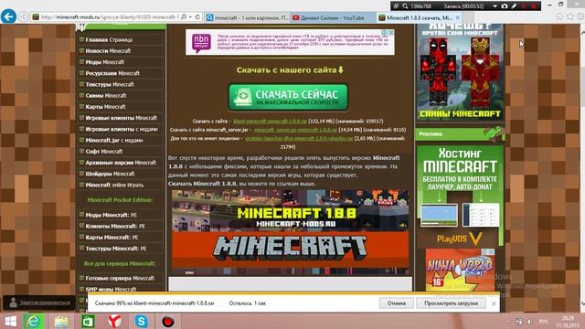Click the piratsky-launcher download link
585x329 pixels.
coord(299,138)
